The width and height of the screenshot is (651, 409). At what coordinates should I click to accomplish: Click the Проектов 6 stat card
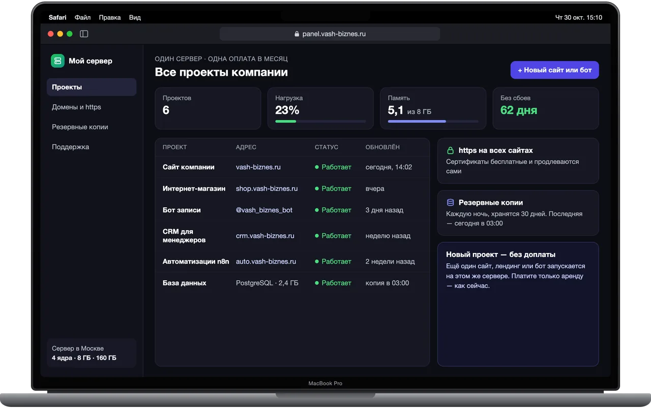[208, 108]
